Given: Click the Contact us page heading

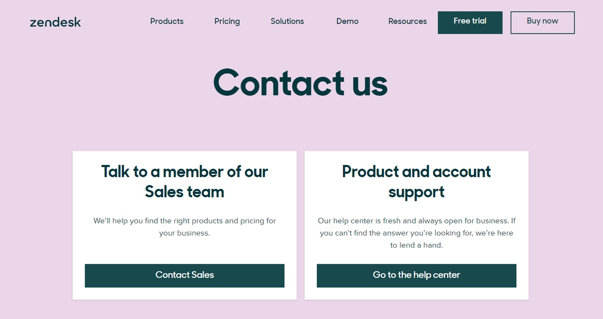Looking at the screenshot, I should coord(301,83).
